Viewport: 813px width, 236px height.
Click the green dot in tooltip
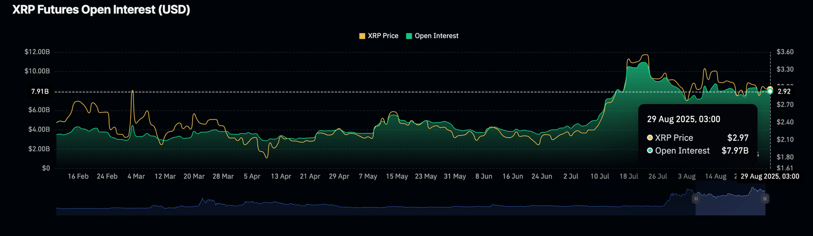649,151
